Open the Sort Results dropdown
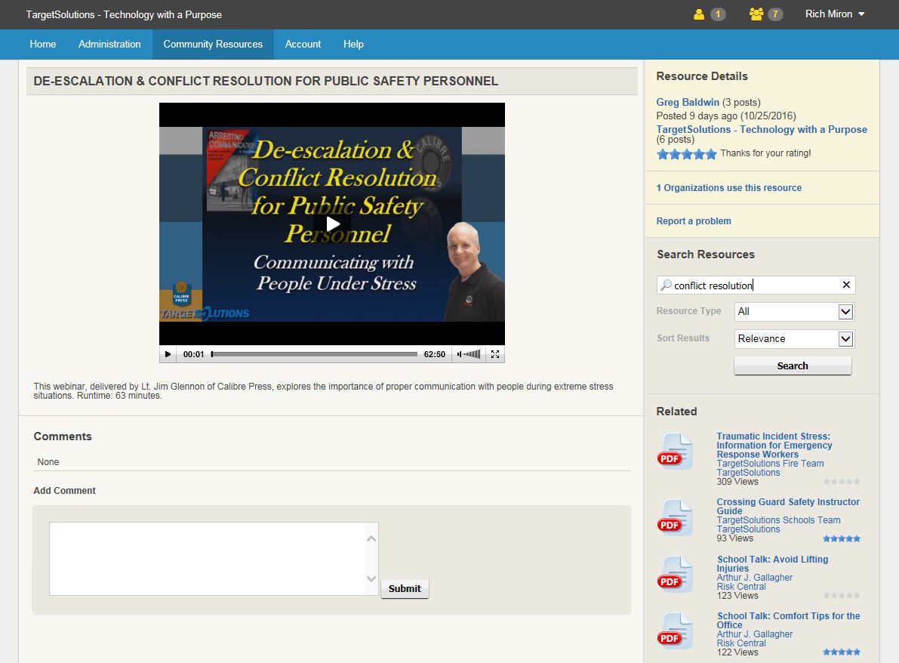The image size is (899, 663). (794, 339)
